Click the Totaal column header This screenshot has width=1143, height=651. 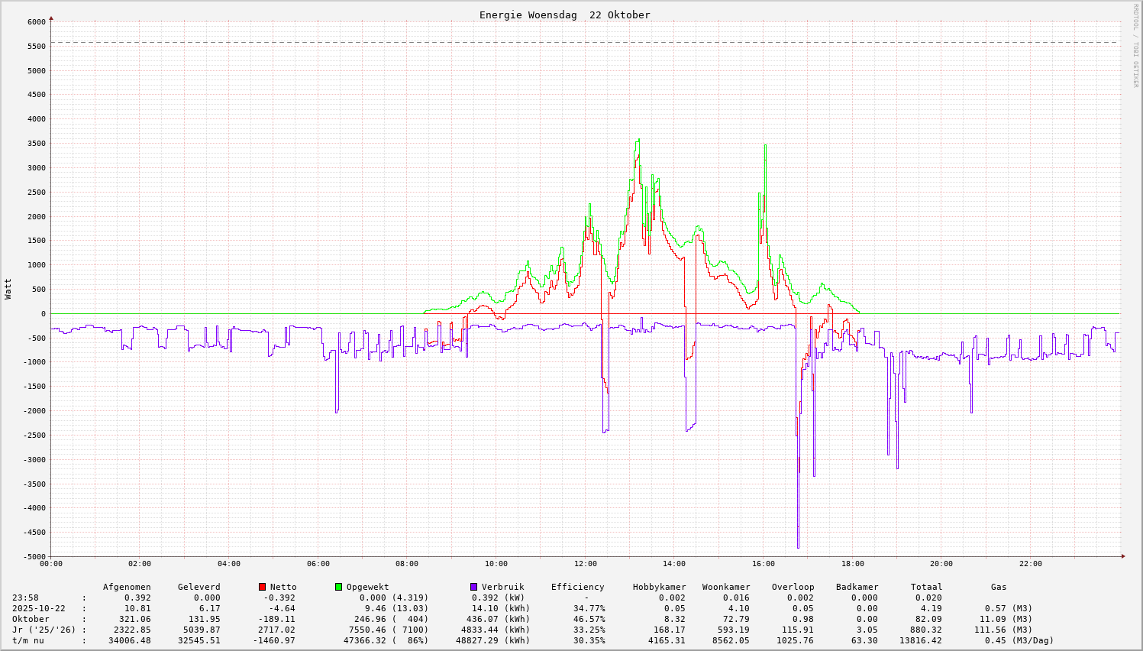(926, 587)
